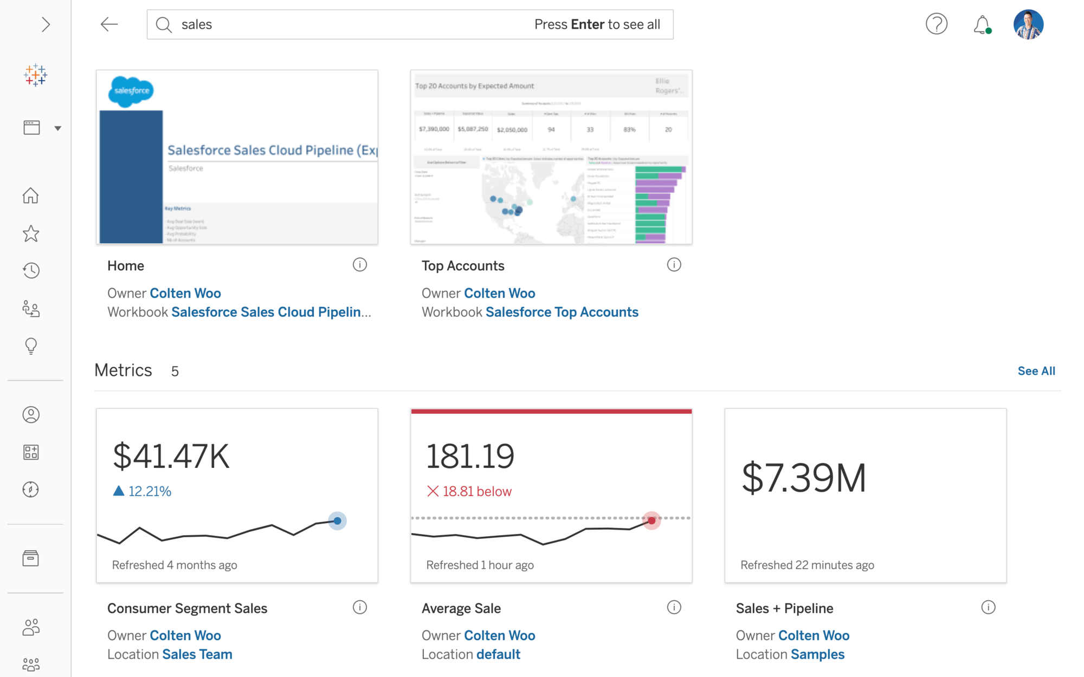Image resolution: width=1084 pixels, height=677 pixels.
Task: Go back with the left arrow
Action: pos(109,24)
